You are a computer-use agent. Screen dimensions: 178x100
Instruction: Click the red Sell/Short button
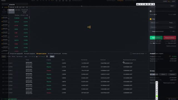tap(170, 38)
